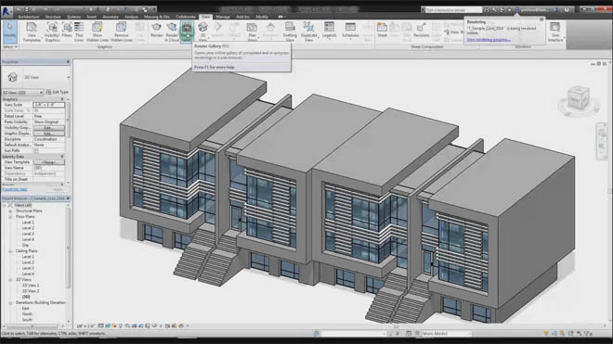Open Legends dropdown tool
This screenshot has height=344, width=613.
(329, 32)
